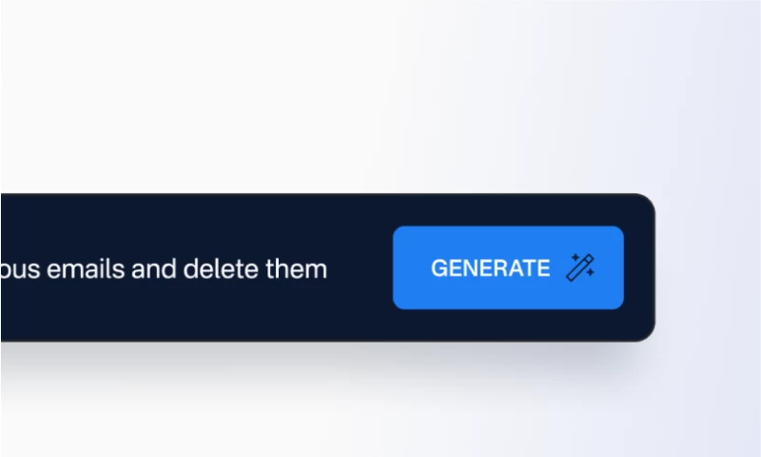The height and width of the screenshot is (457, 761).
Task: Click dark bar area above the prompt text
Action: (194, 224)
